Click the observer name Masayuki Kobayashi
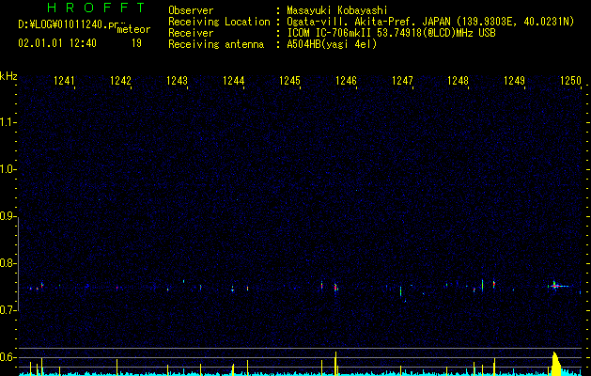Screen dimensions: 591x376 point(337,10)
